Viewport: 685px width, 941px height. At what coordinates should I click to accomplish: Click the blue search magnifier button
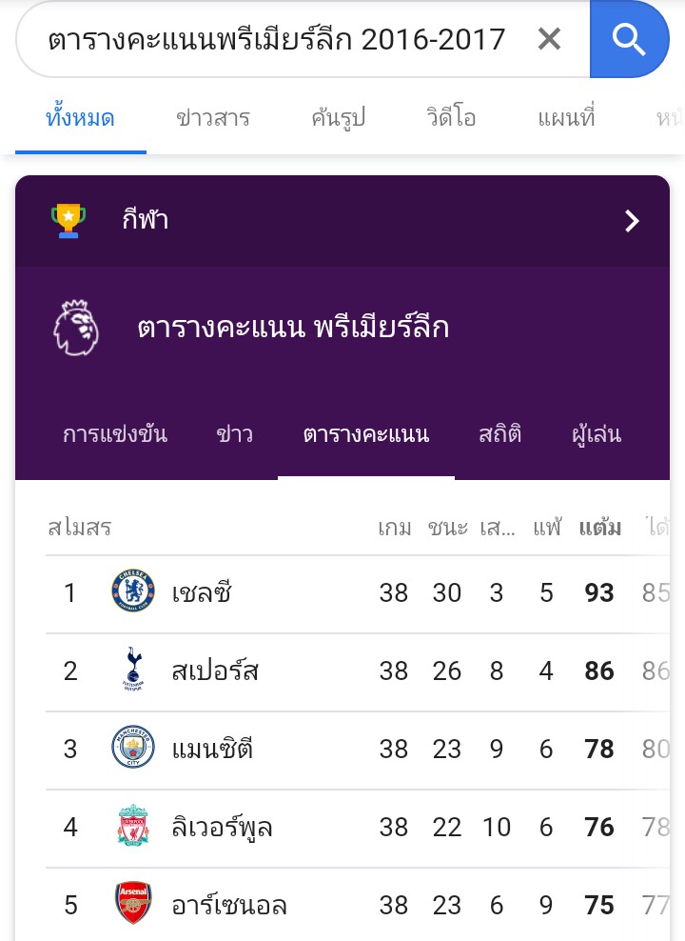click(x=629, y=40)
